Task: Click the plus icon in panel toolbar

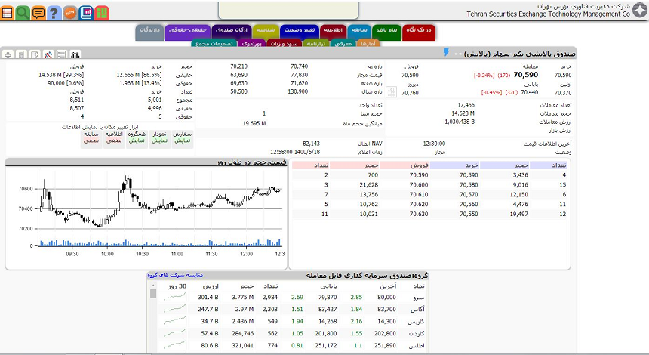Action: 8,54
